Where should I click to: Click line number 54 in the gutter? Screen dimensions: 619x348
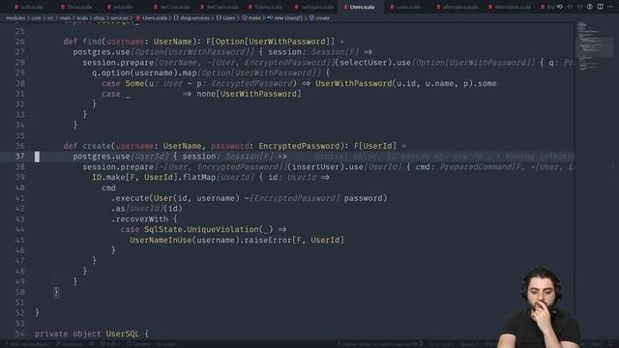click(x=19, y=333)
